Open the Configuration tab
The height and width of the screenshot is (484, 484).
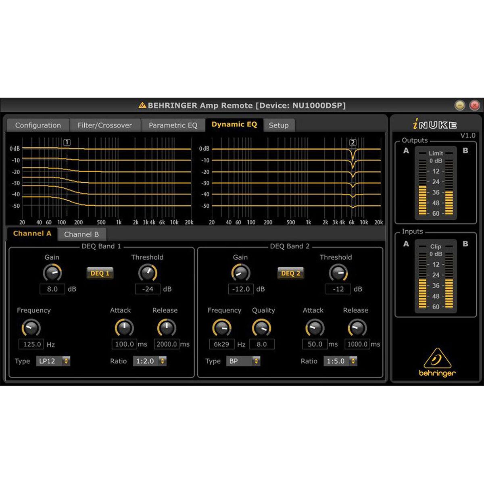point(38,125)
